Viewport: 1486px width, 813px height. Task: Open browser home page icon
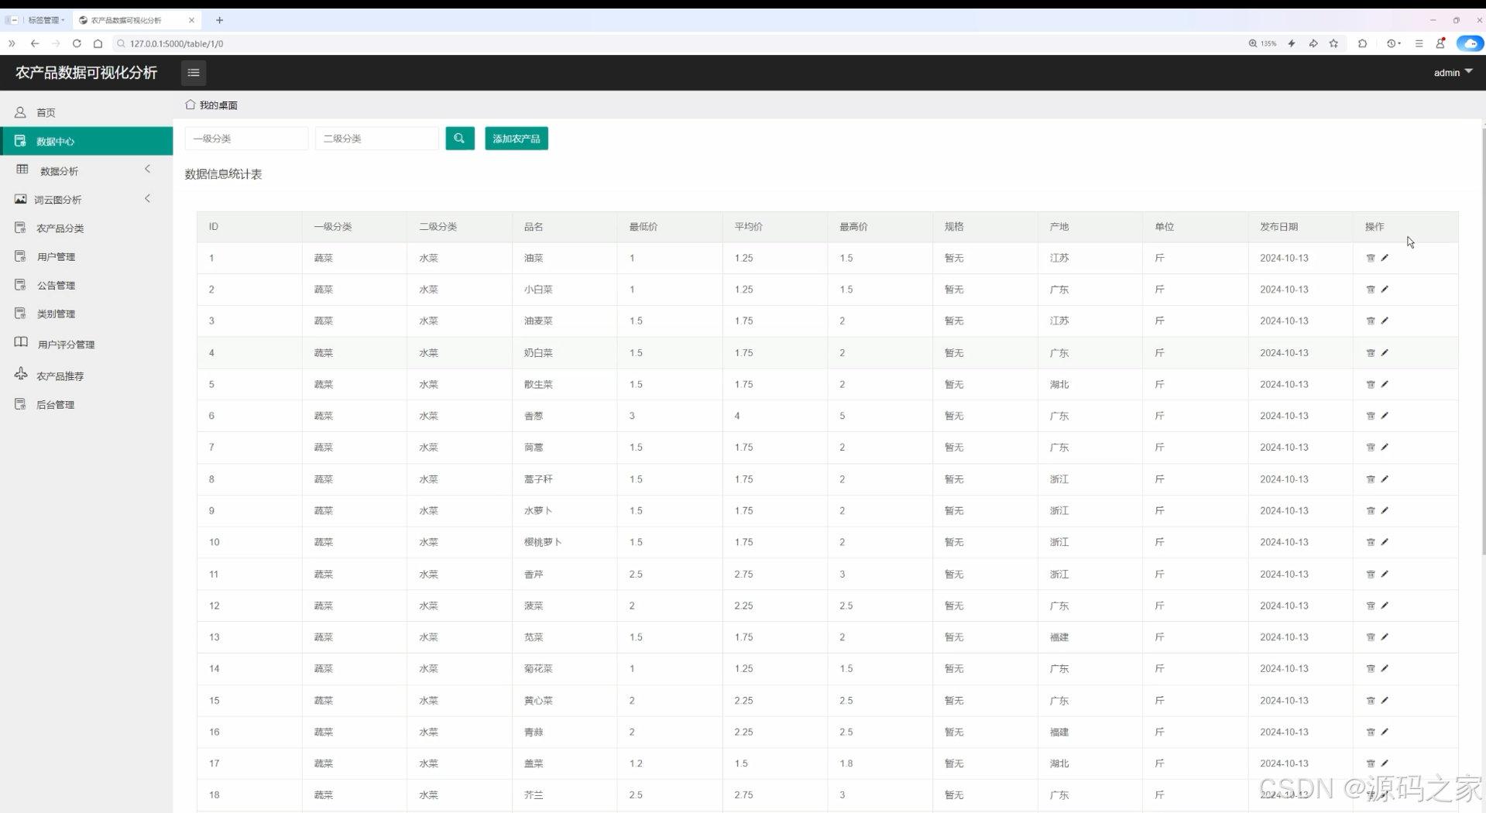pos(98,43)
